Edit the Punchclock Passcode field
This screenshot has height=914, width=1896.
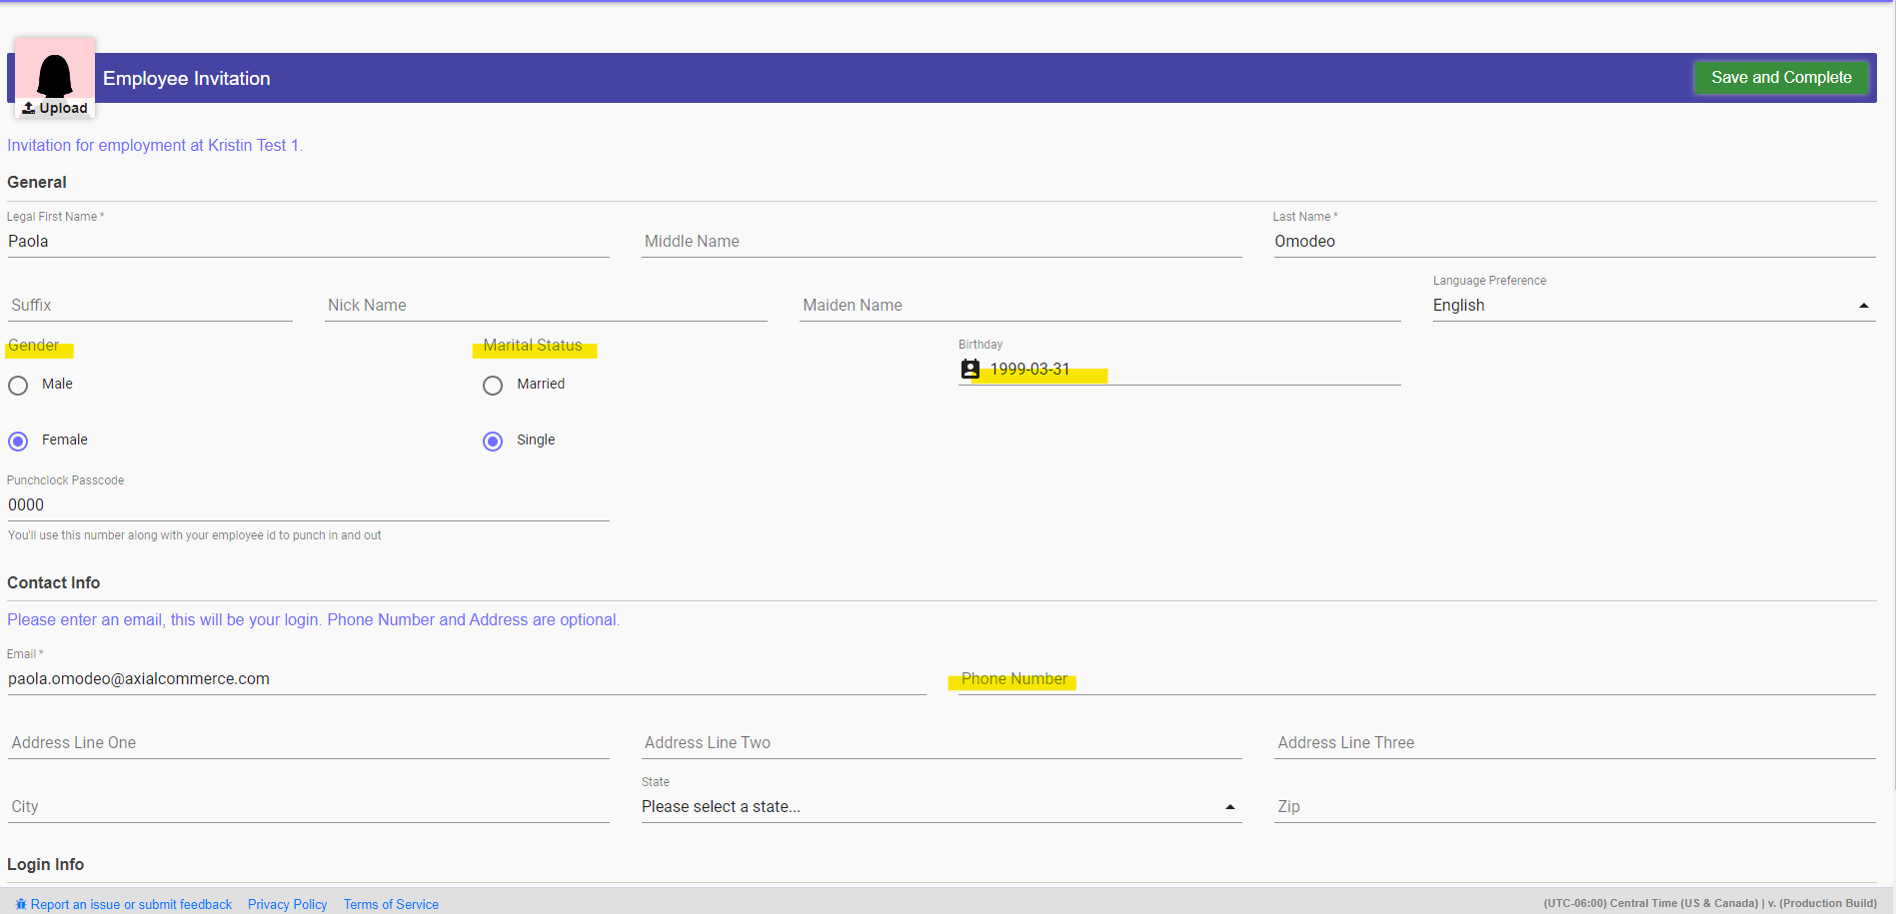coord(308,505)
